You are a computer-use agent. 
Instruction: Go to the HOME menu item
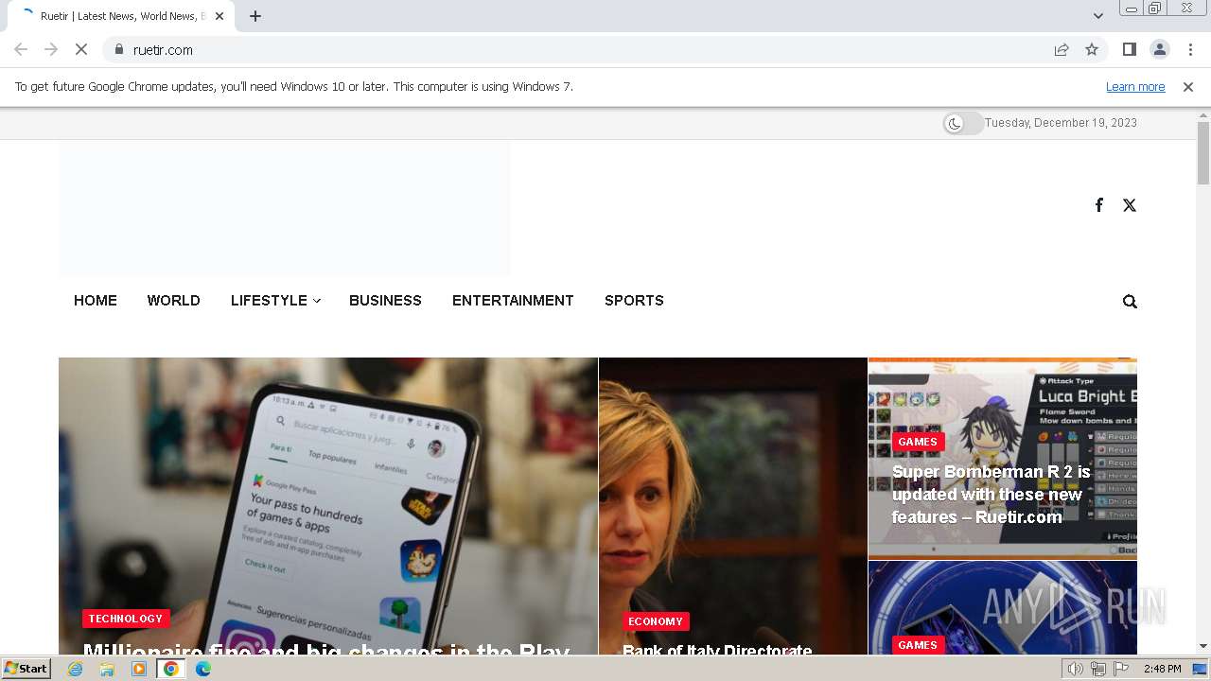96,301
